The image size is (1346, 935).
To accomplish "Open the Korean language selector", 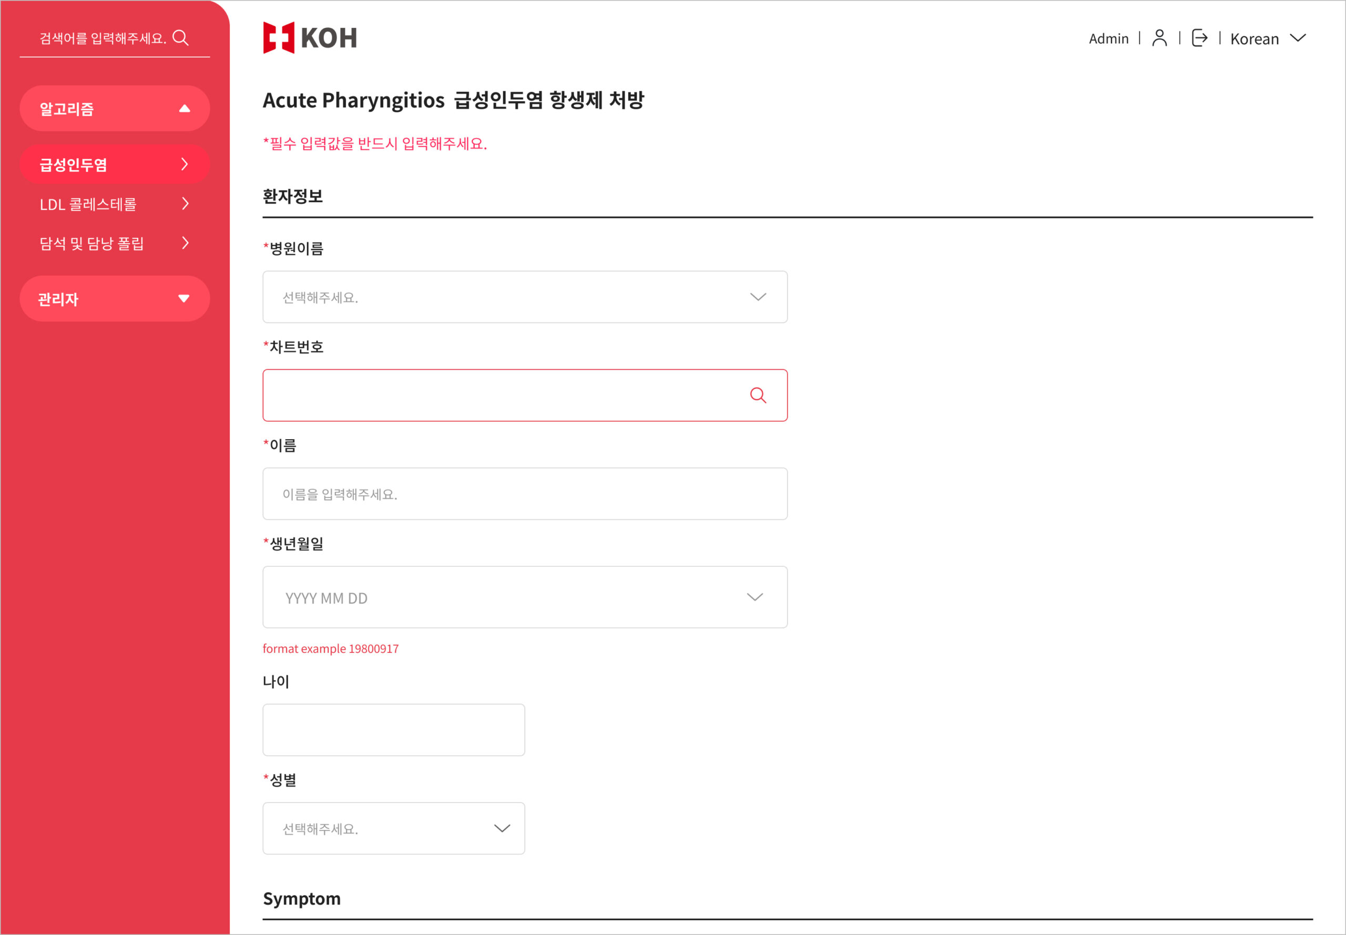I will point(1268,39).
